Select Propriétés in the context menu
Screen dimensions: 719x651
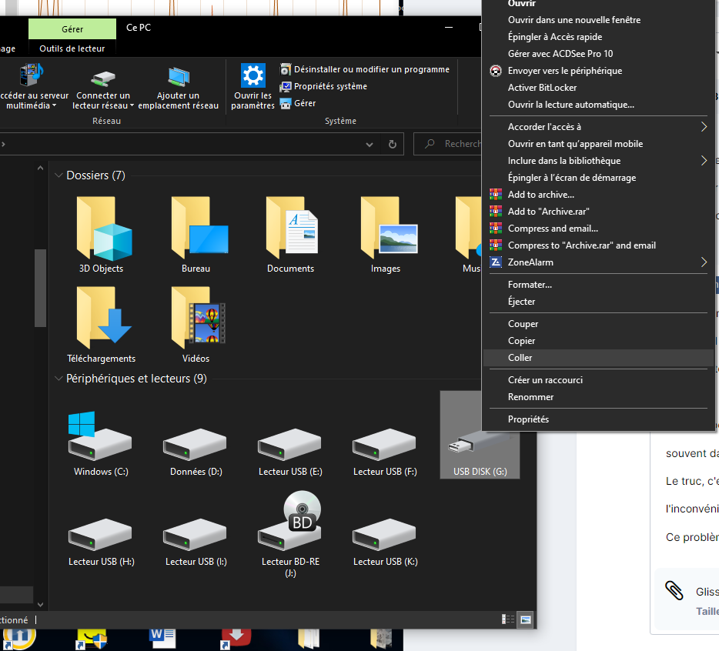point(528,419)
